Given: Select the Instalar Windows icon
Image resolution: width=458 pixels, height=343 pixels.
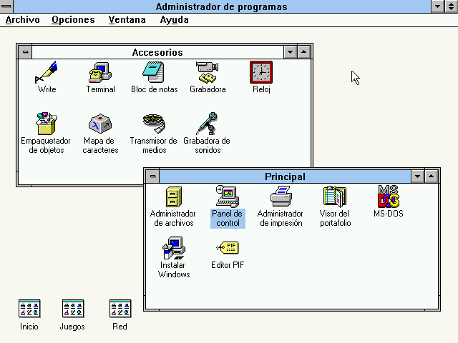Looking at the screenshot, I should (174, 248).
